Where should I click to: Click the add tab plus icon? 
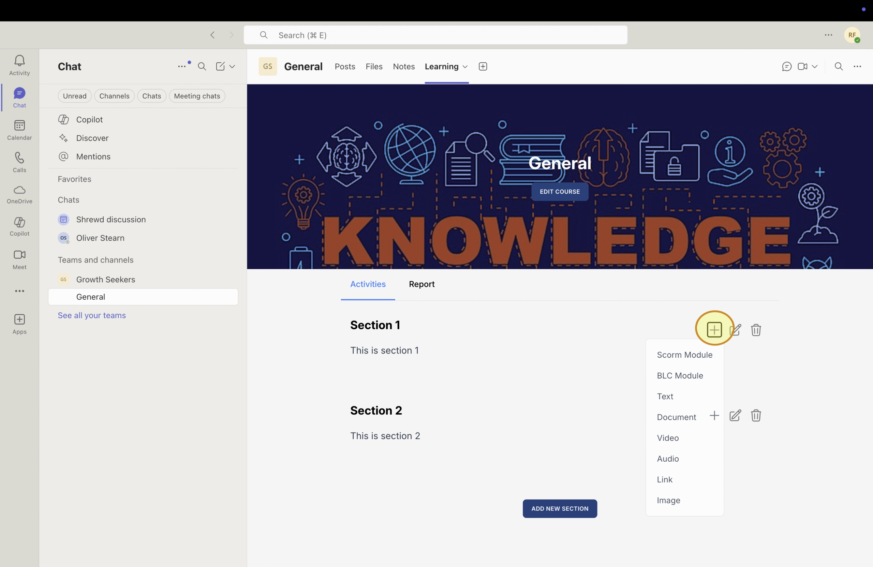click(x=483, y=66)
